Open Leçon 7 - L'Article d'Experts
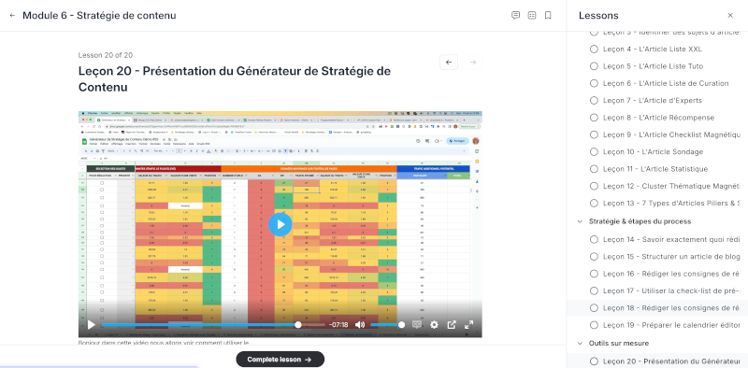The width and height of the screenshot is (748, 368). point(652,101)
